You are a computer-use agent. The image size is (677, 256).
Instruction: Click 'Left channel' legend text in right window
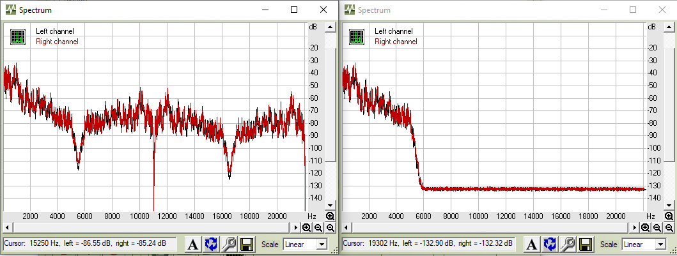(394, 31)
